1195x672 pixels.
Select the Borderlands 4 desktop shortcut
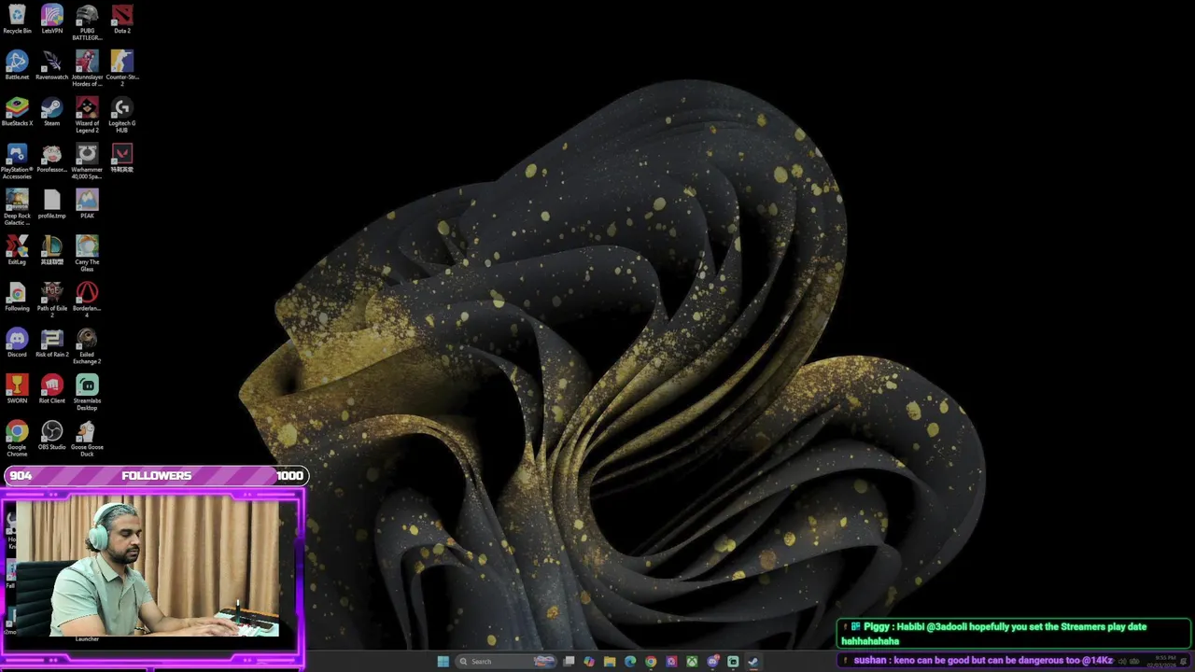coord(87,300)
